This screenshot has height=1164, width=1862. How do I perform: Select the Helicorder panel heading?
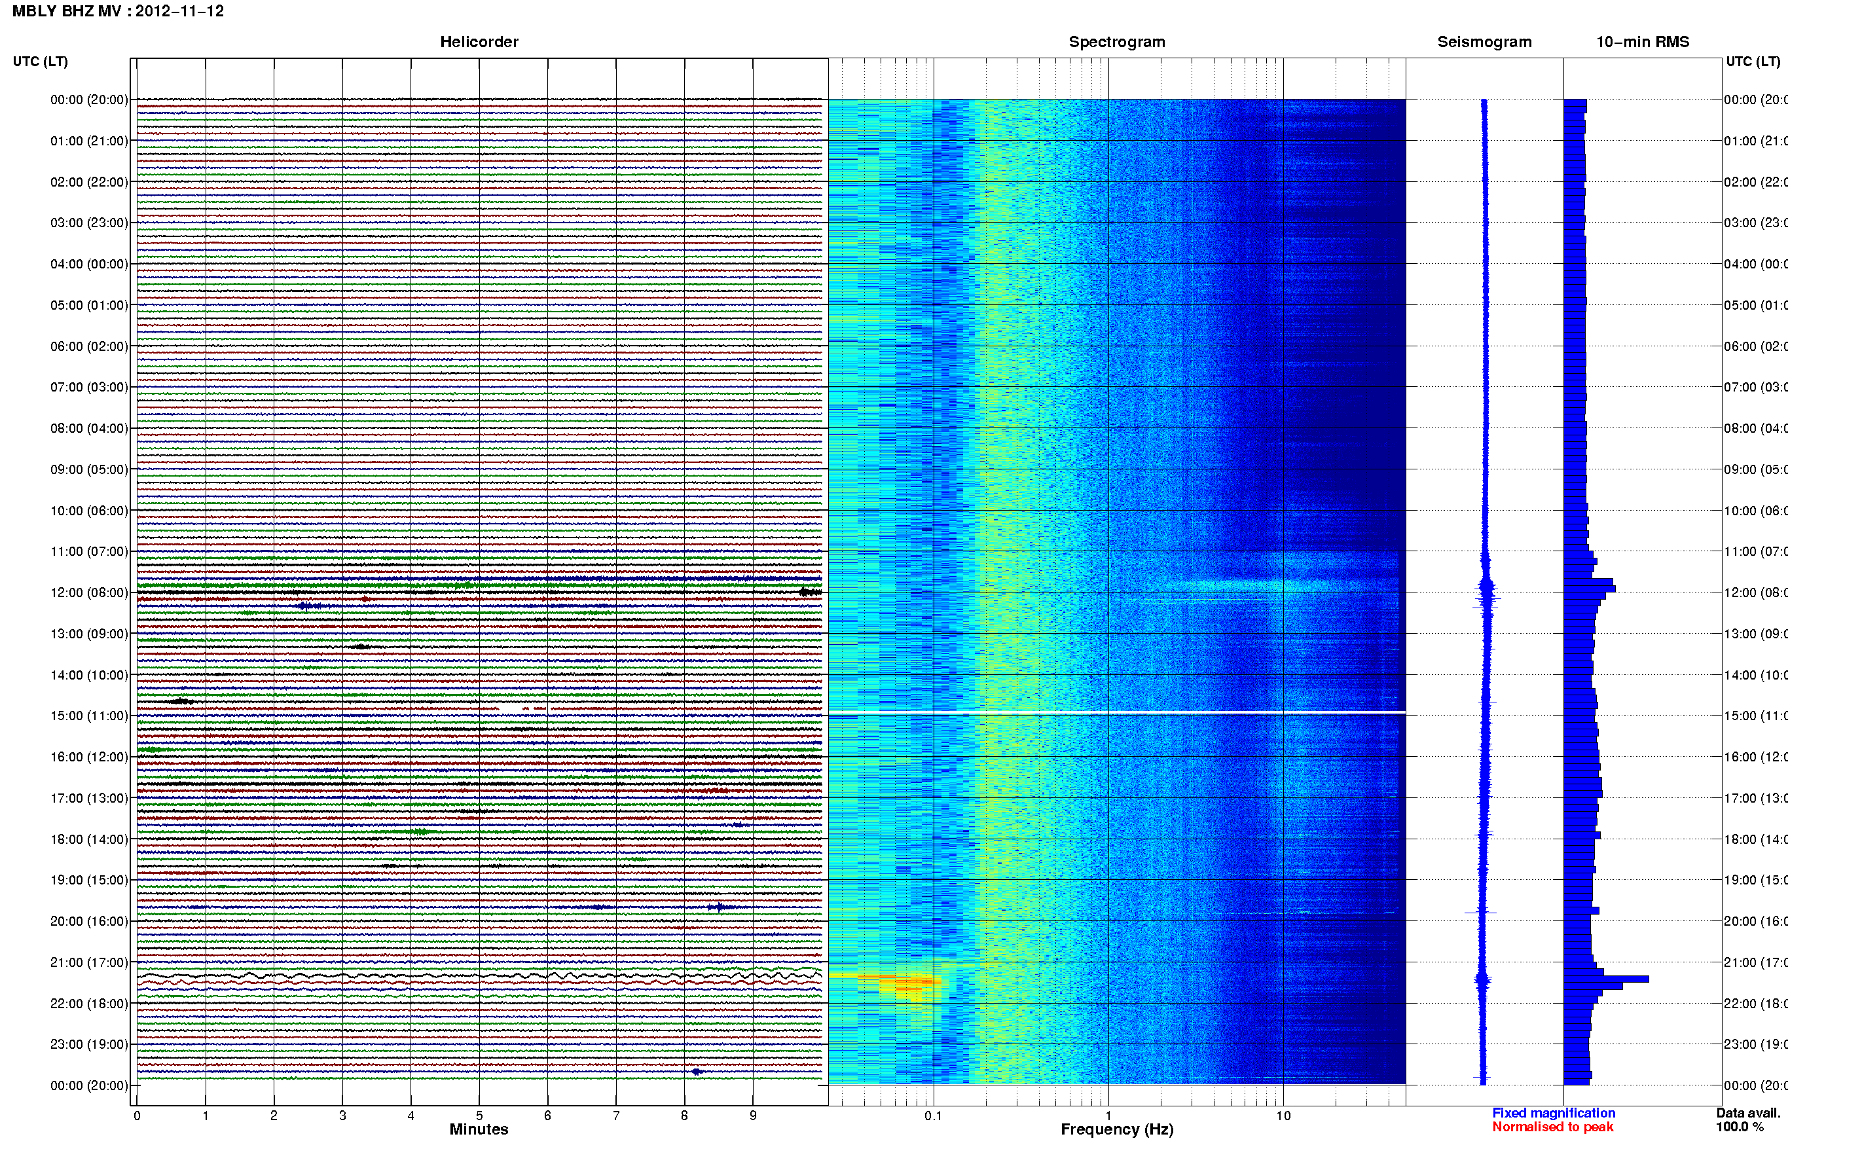(479, 42)
